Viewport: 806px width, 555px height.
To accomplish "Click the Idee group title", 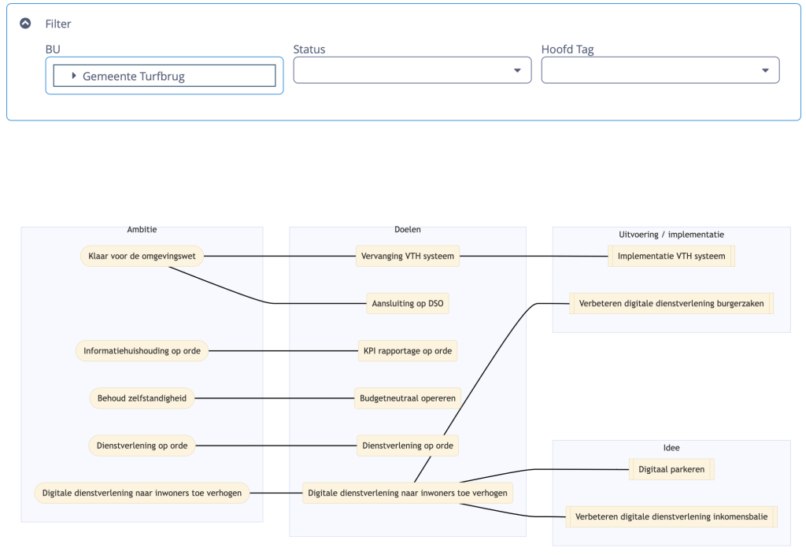I will tap(671, 448).
